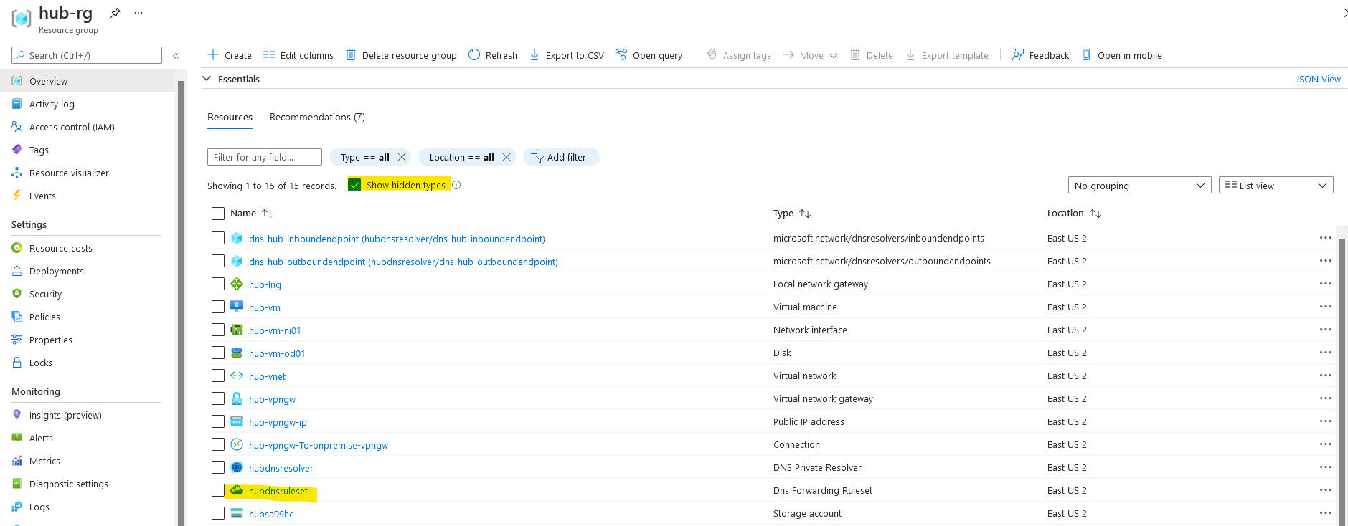Click the resource list vertical scrollbar
This screenshot has height=526, width=1348.
click(x=1342, y=381)
